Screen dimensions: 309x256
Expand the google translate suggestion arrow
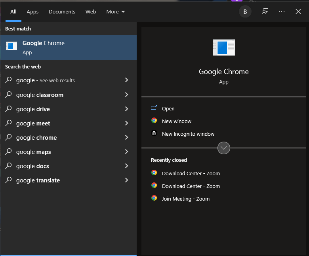(x=126, y=180)
